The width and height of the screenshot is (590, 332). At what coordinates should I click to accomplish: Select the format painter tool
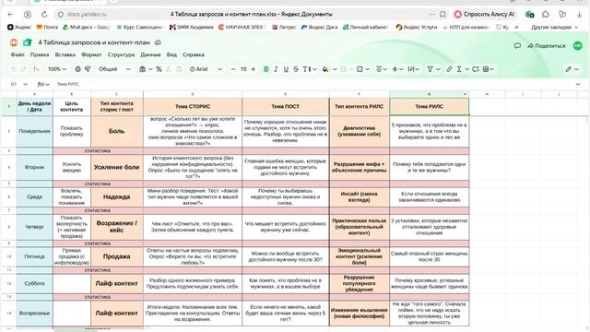click(88, 69)
